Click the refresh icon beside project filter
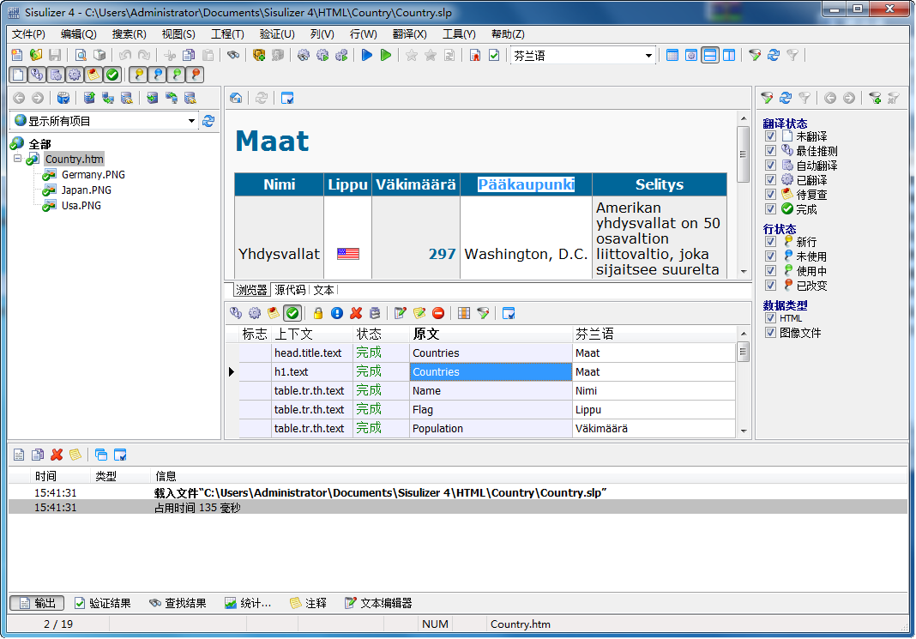Screen dimensions: 916x639 208,121
